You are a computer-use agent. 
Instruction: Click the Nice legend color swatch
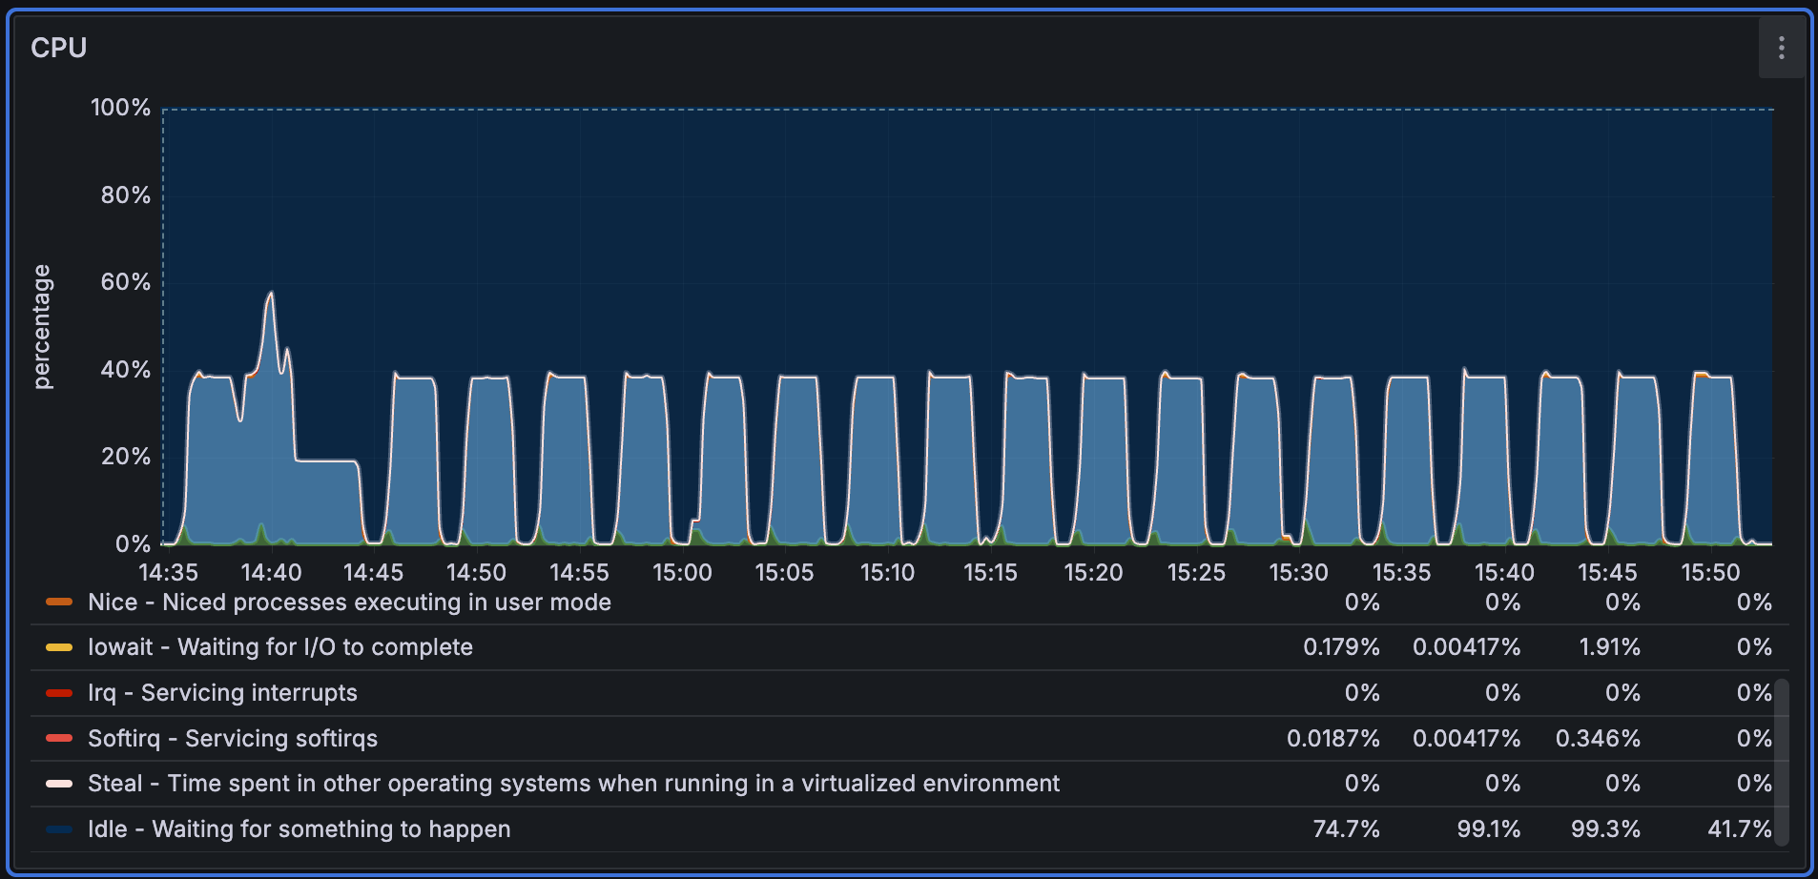pyautogui.click(x=59, y=602)
